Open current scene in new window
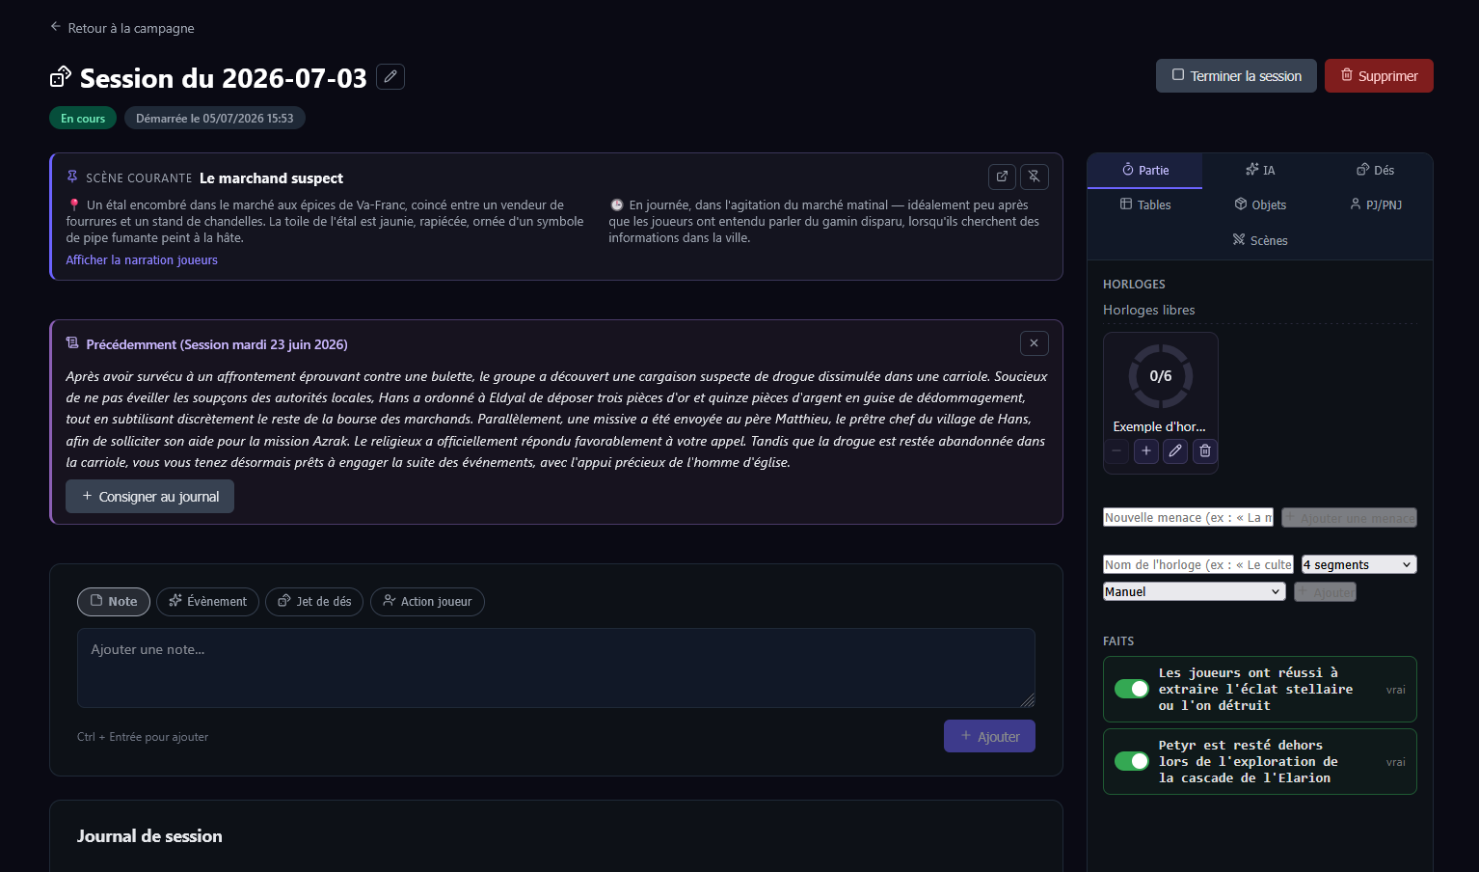This screenshot has height=872, width=1479. 1002,177
